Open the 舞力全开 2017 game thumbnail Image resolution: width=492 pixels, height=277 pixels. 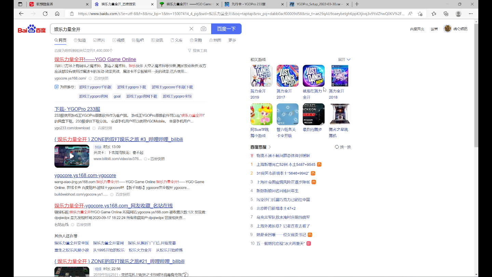[288, 76]
